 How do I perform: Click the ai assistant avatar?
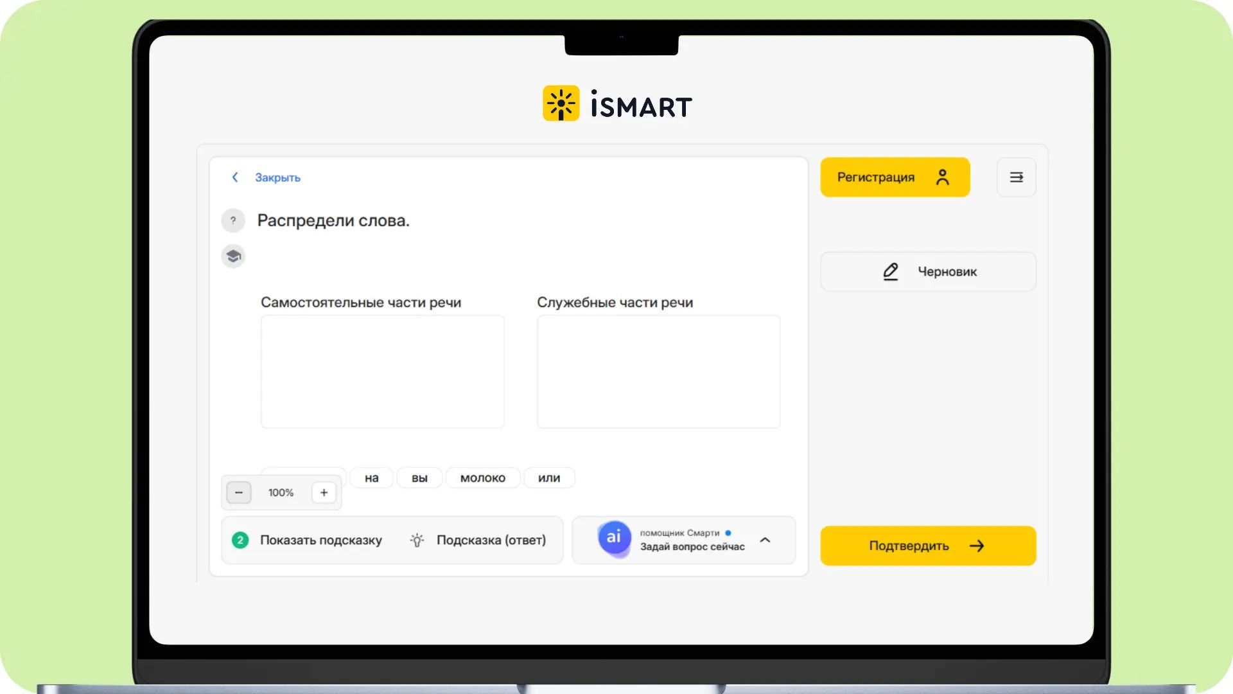tap(614, 538)
